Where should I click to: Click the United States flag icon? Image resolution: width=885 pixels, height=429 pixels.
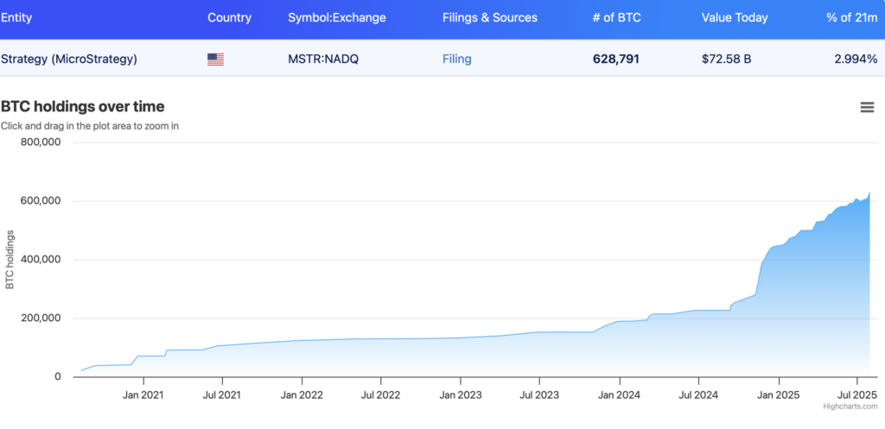tap(215, 60)
